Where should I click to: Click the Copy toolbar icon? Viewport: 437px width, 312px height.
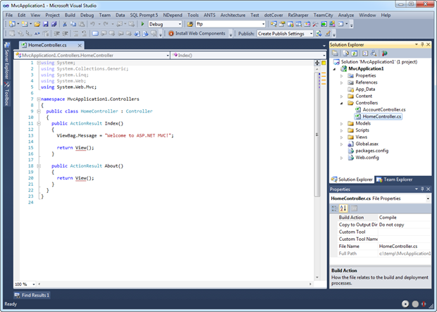point(73,24)
